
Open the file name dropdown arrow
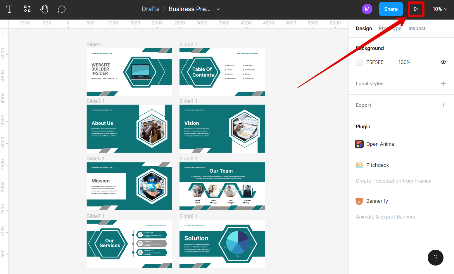(218, 9)
